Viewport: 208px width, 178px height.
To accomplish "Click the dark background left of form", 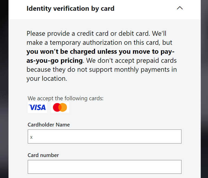I will pyautogui.click(x=4, y=89).
